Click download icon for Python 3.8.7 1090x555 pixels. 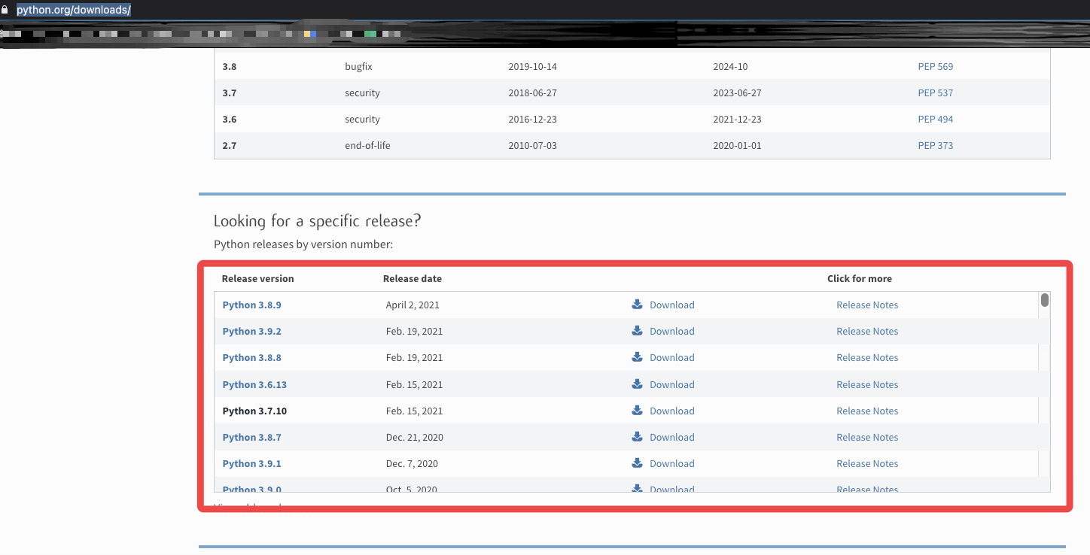tap(637, 437)
